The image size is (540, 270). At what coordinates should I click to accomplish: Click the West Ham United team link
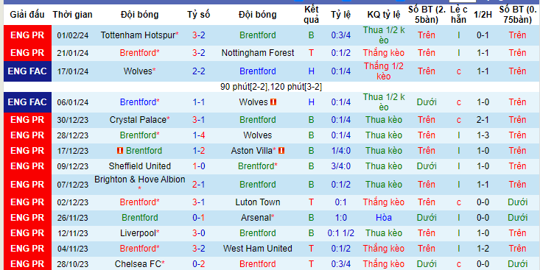(258, 249)
